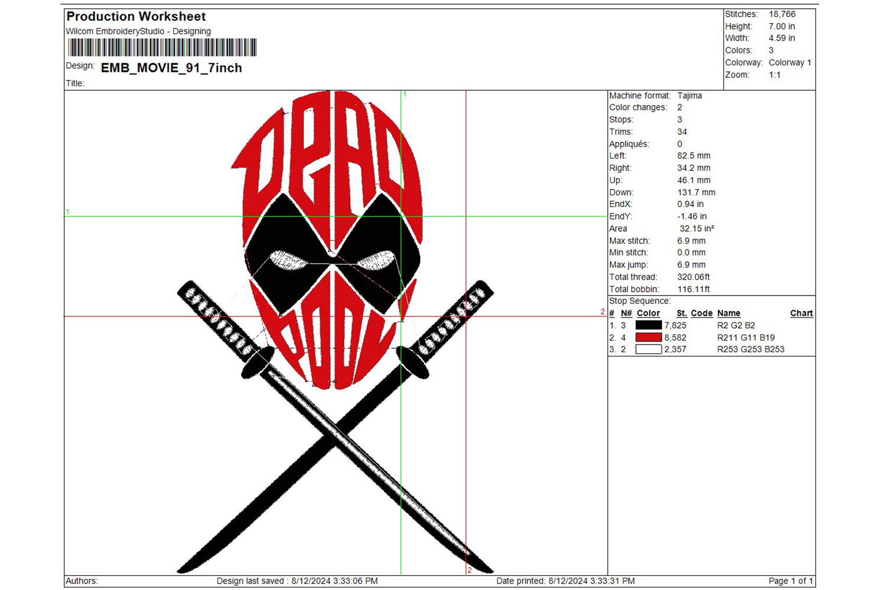This screenshot has height=590, width=887.
Task: Click the 'Min stitch:' value '0.0 mm'
Action: tap(692, 253)
